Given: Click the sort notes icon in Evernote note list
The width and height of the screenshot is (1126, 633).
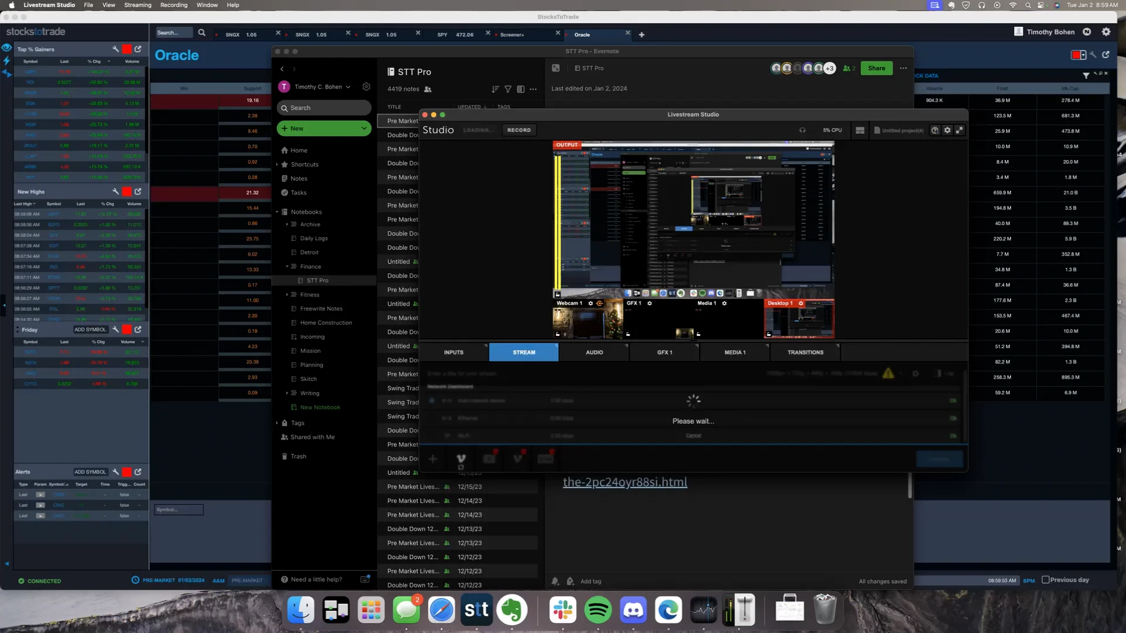Looking at the screenshot, I should pyautogui.click(x=495, y=89).
